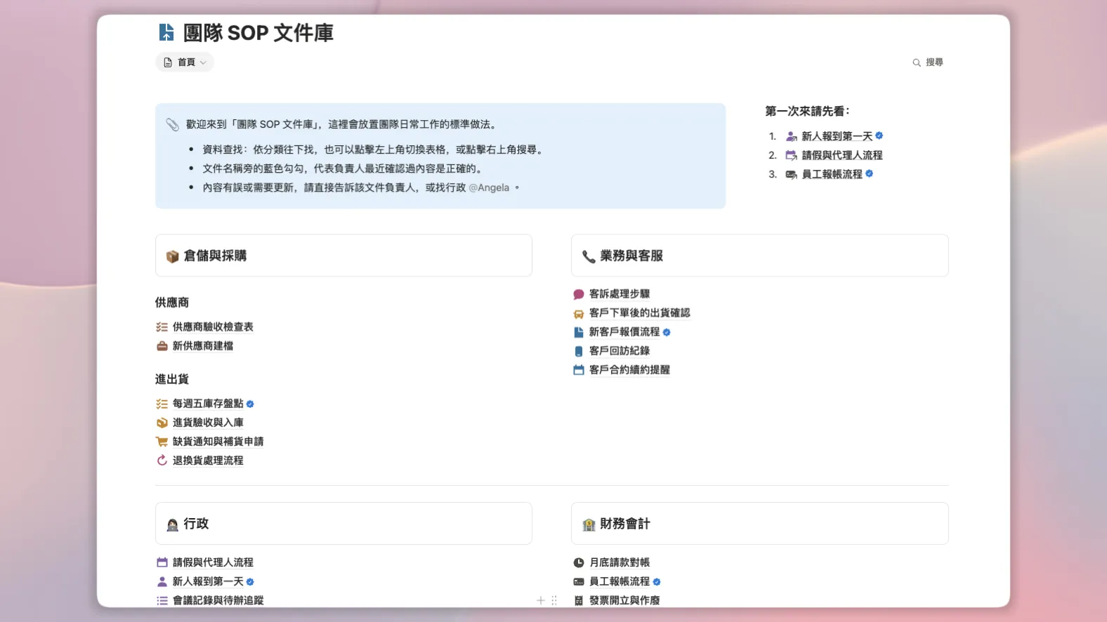
Task: Click the box icon beside 倉儲與採購
Action: tap(172, 256)
